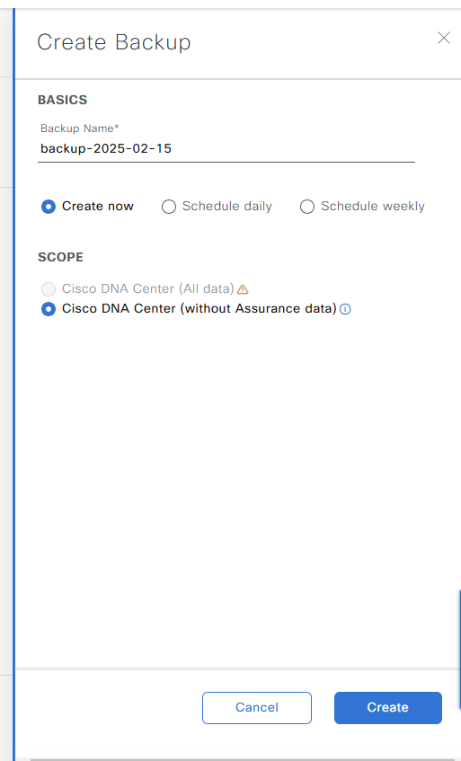Close the Create Backup panel with X

tap(444, 38)
